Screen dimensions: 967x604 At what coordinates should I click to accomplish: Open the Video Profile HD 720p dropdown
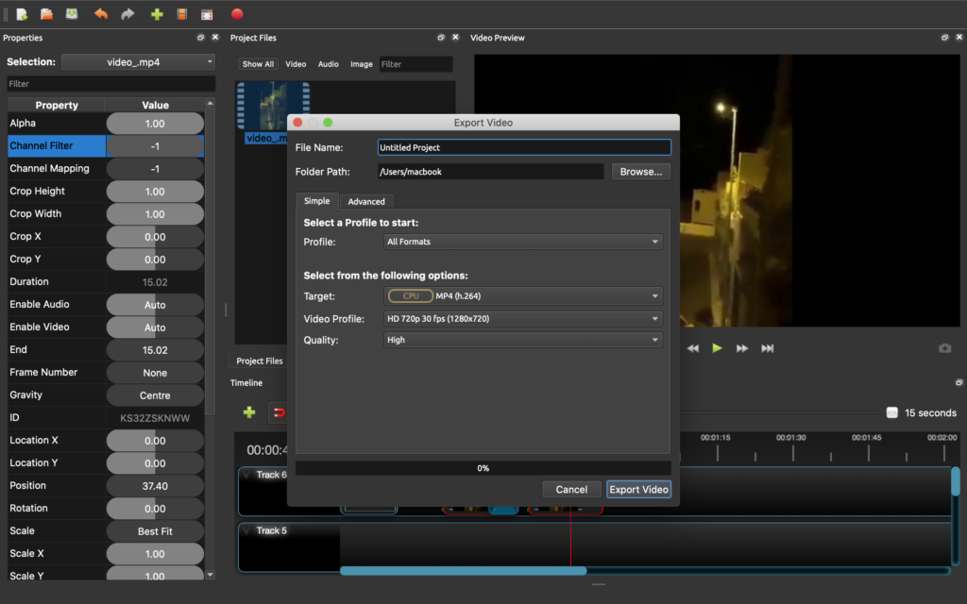pos(523,319)
